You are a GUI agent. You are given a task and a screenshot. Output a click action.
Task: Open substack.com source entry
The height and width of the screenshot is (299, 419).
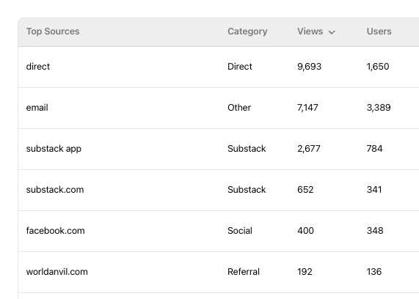(x=55, y=190)
